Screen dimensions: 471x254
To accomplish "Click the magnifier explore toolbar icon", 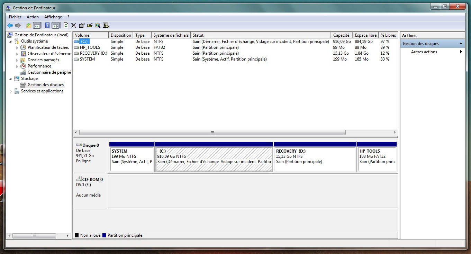I will click(x=98, y=25).
